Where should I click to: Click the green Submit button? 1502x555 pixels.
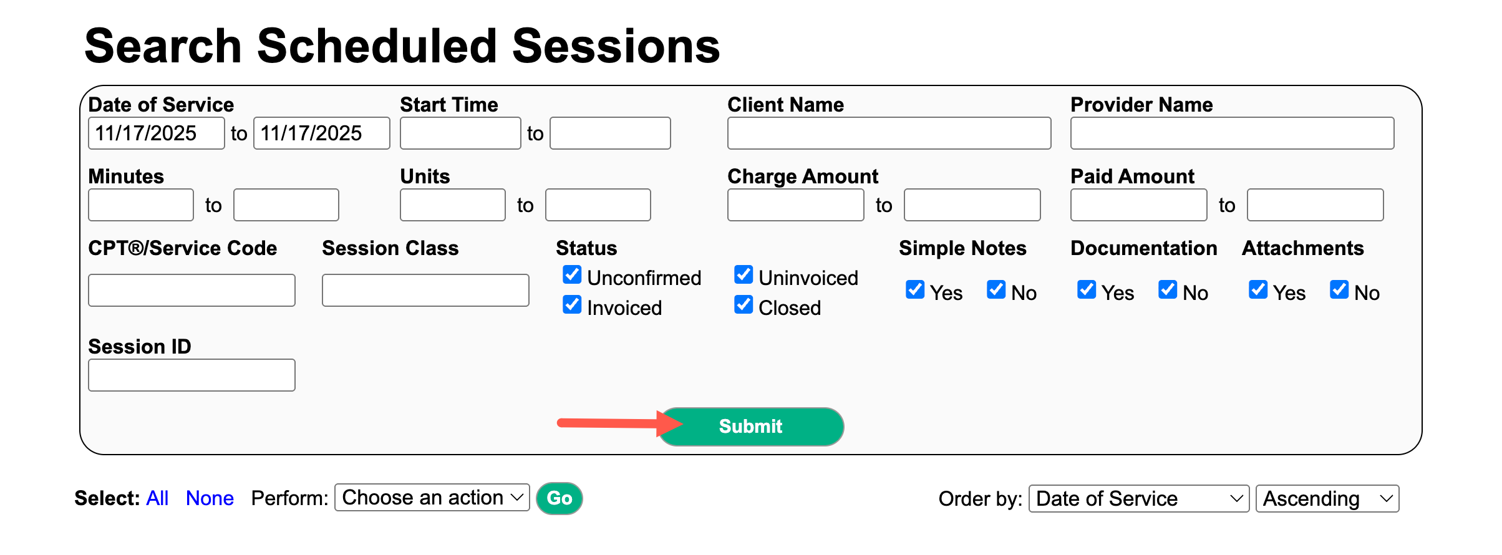[751, 427]
